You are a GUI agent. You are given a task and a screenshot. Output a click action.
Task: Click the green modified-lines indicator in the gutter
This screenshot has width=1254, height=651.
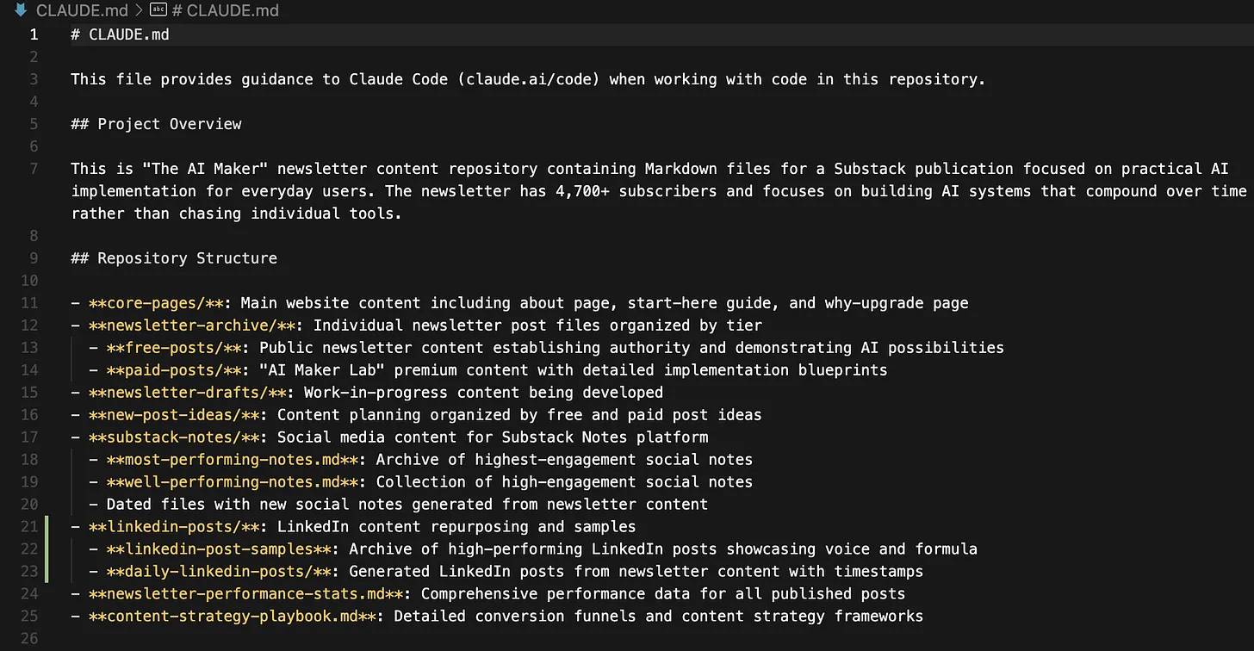coord(47,549)
